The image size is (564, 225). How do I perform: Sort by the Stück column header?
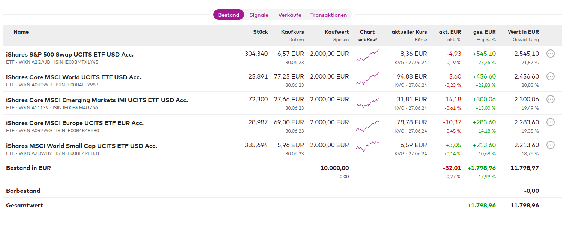click(x=260, y=32)
